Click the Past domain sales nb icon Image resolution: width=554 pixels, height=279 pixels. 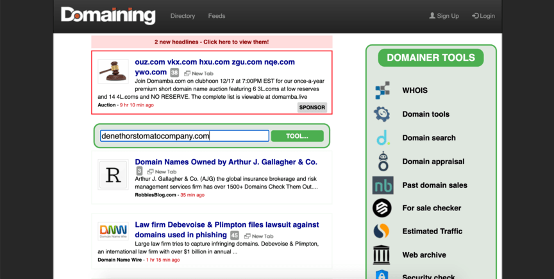click(383, 185)
